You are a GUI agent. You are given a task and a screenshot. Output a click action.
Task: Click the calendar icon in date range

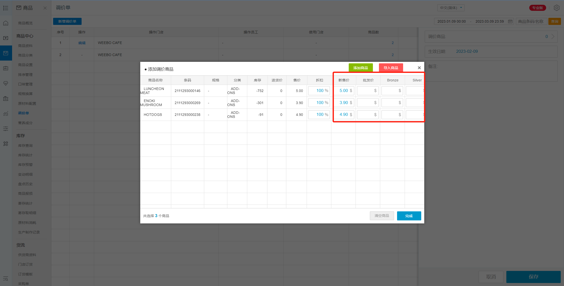click(510, 21)
